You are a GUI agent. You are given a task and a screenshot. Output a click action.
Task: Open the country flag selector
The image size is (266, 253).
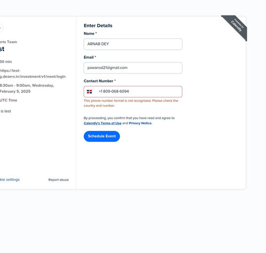pos(89,92)
